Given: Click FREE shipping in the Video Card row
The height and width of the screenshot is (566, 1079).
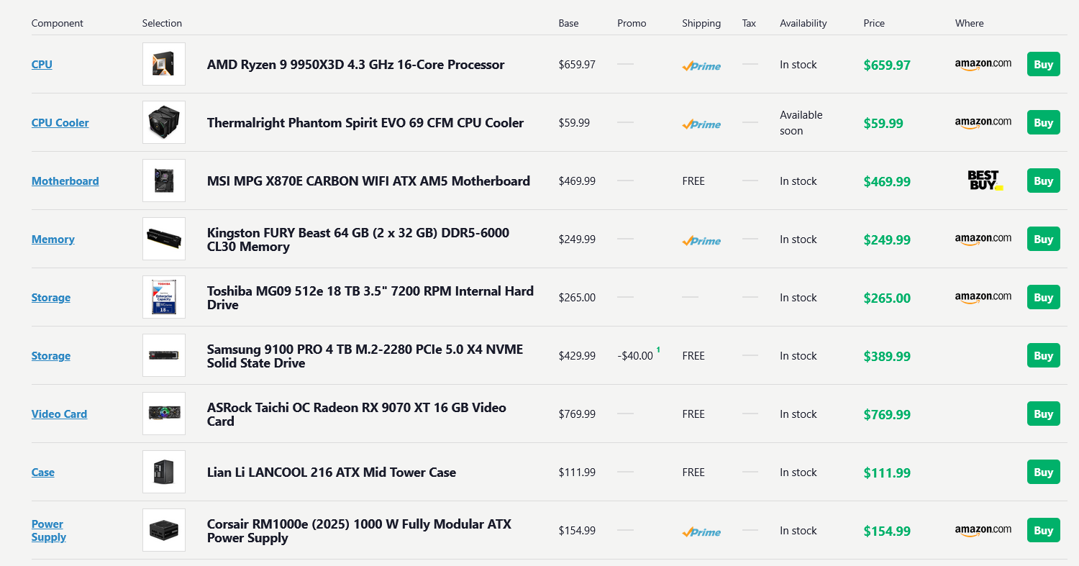Looking at the screenshot, I should pyautogui.click(x=693, y=414).
